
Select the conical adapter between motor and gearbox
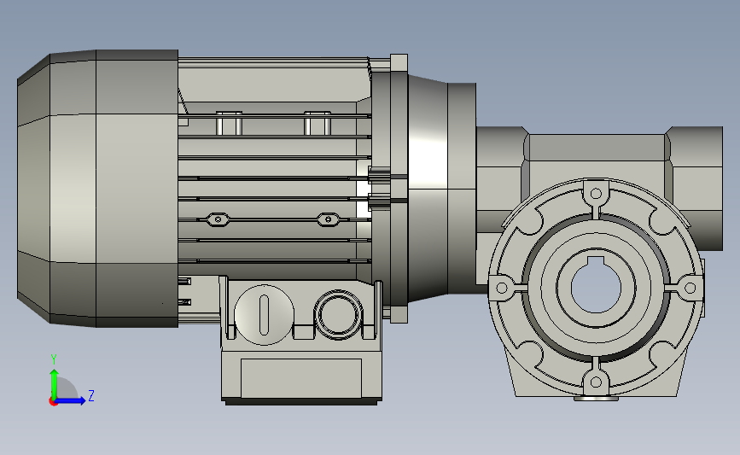pyautogui.click(x=428, y=190)
